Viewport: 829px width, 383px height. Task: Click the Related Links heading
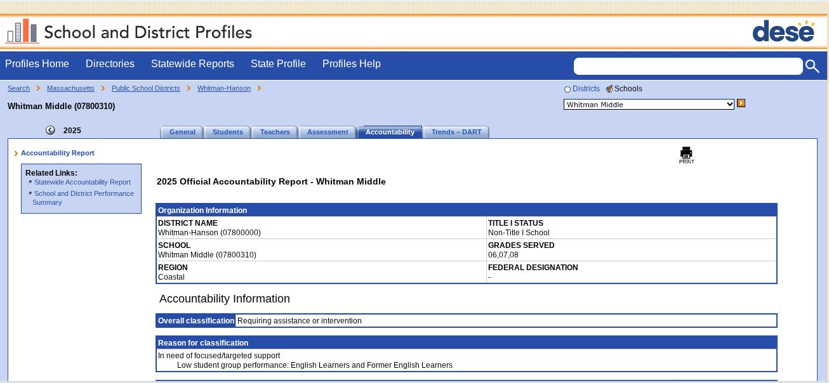coord(51,173)
